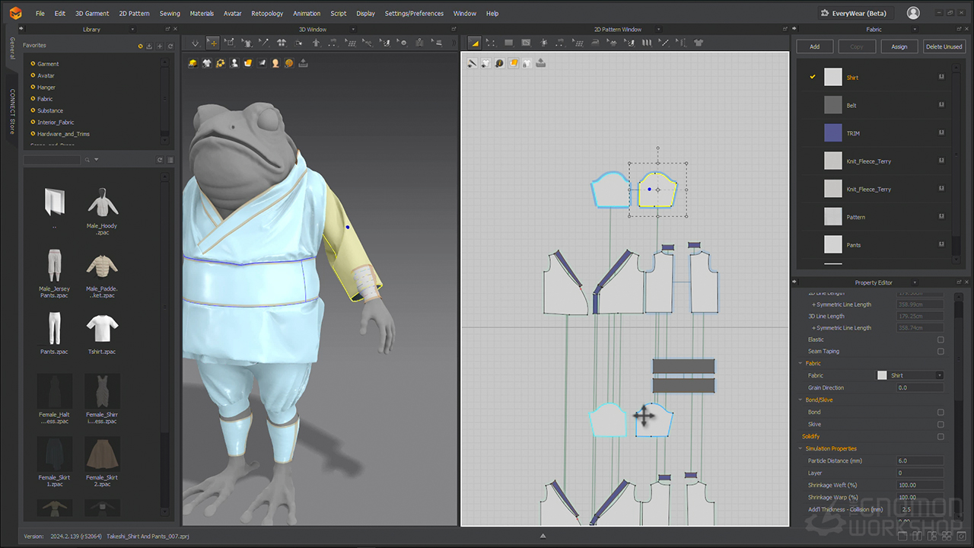Collapse the Simulation Properties section

[800, 449]
